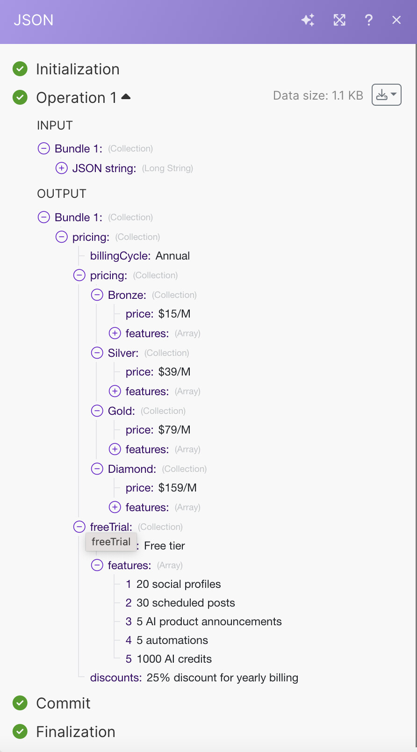Click the Initialization green check icon

tap(20, 69)
